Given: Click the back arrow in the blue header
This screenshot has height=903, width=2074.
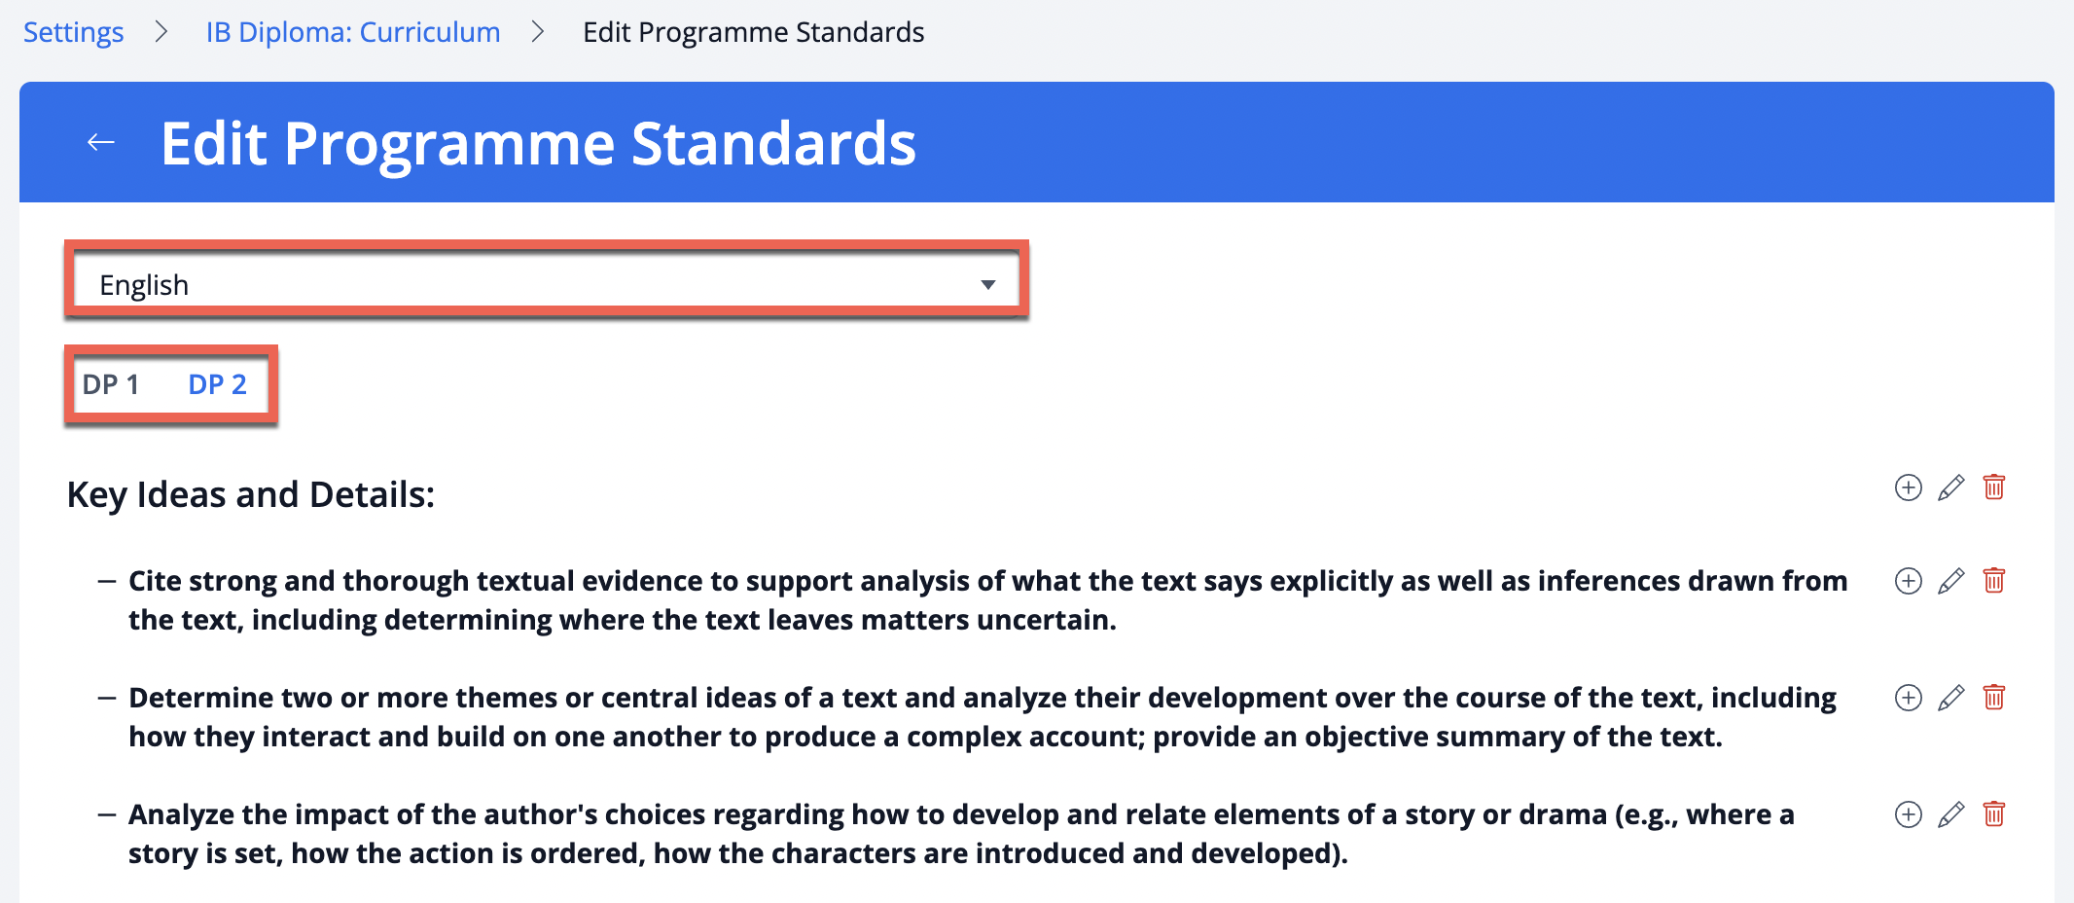Looking at the screenshot, I should [x=101, y=143].
